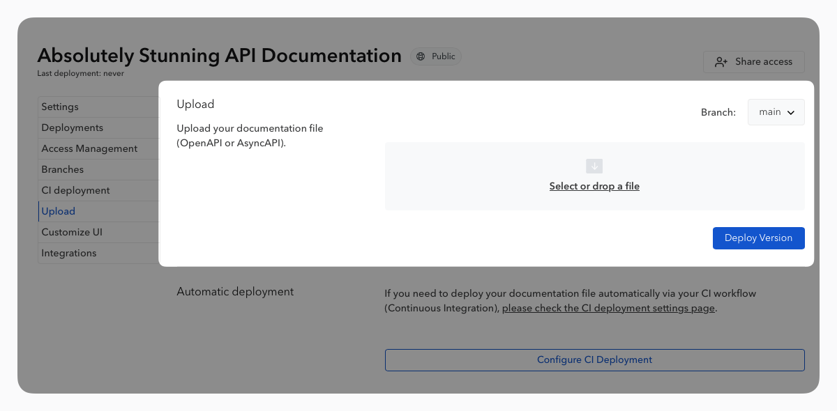Click the Share access button label
The width and height of the screenshot is (837, 411).
tap(764, 62)
